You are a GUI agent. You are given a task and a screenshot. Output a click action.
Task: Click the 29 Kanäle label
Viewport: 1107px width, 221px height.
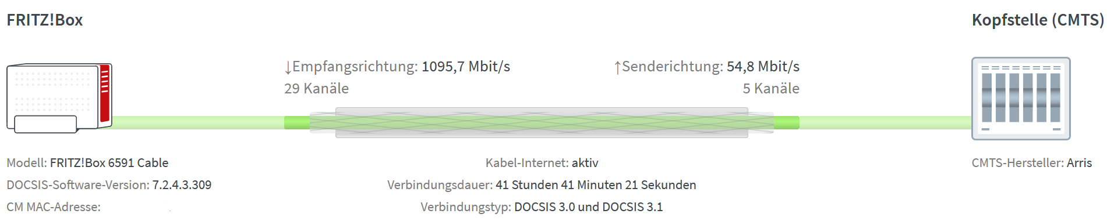tap(316, 89)
